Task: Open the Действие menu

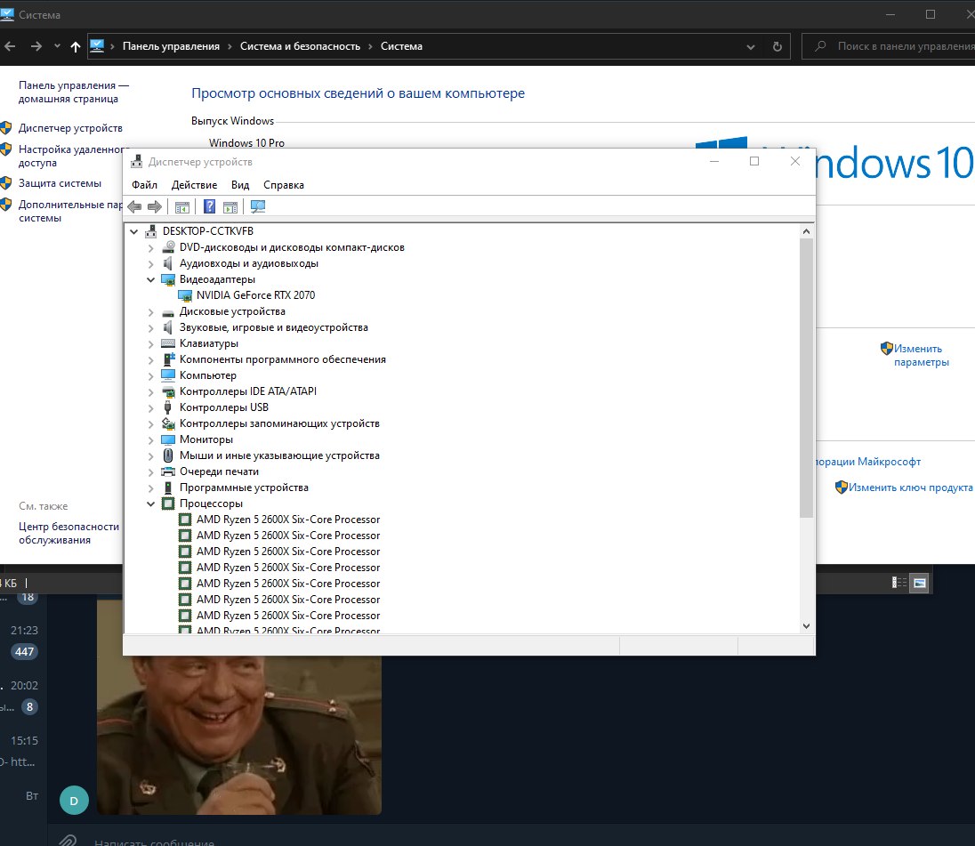Action: point(194,185)
